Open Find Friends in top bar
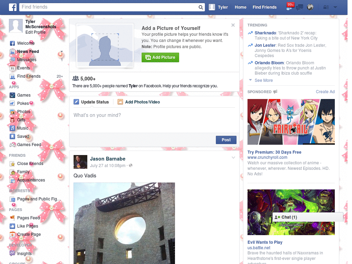Viewport: 352px width, 264px height. click(264, 7)
